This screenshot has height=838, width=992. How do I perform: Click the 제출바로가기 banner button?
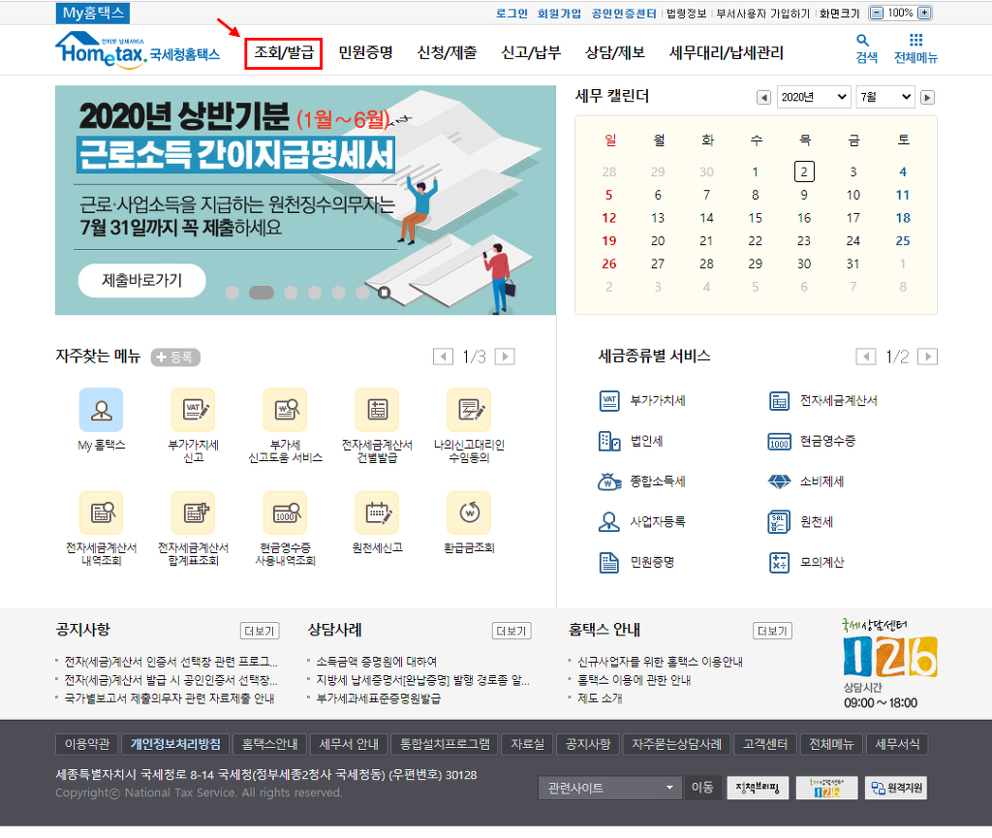[141, 280]
